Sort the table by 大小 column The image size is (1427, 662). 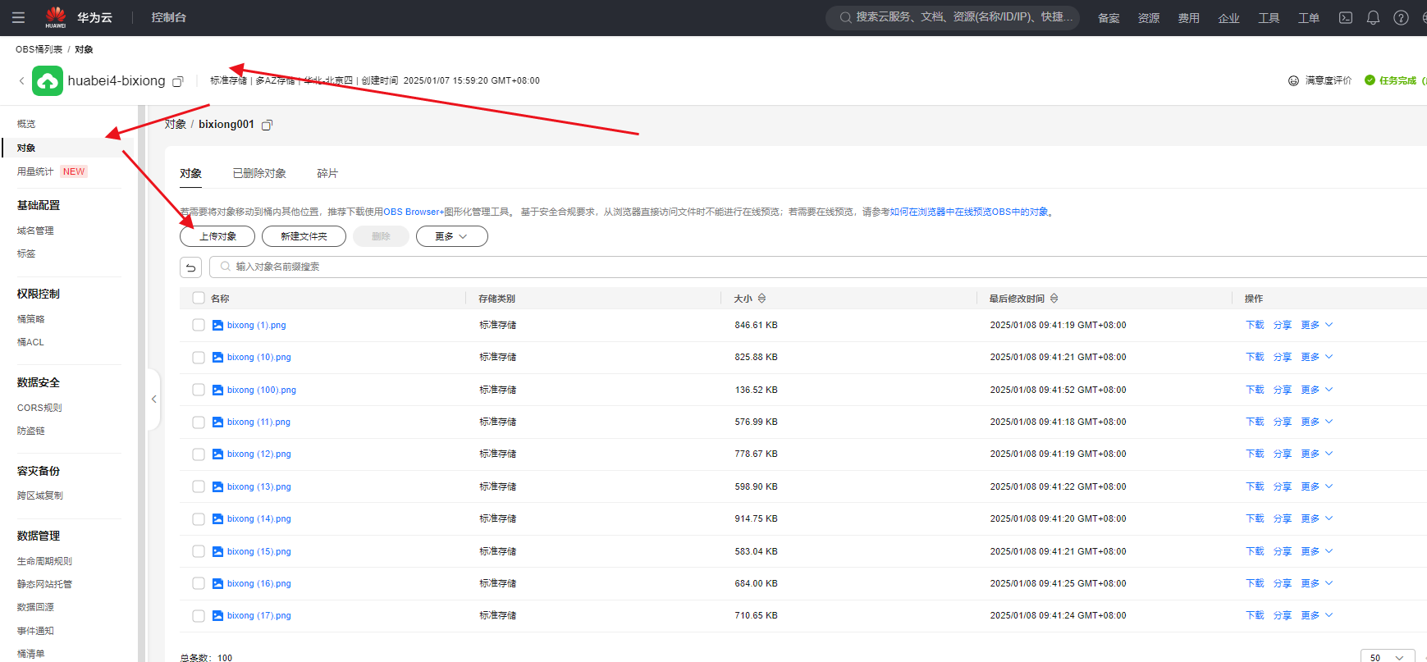(762, 299)
